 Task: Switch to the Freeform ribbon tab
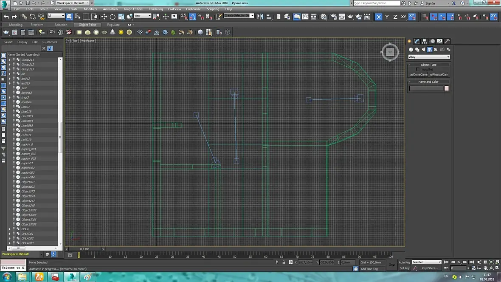(37, 25)
